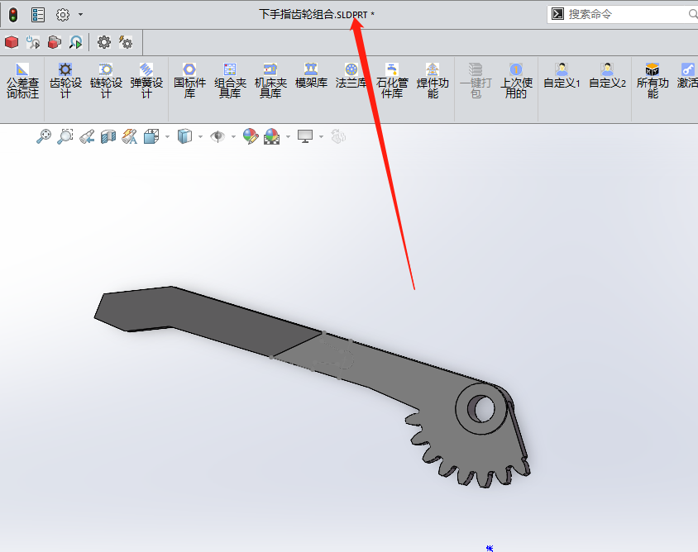Launch 弹簧设计 spring design tool
The image size is (698, 552).
pyautogui.click(x=146, y=80)
